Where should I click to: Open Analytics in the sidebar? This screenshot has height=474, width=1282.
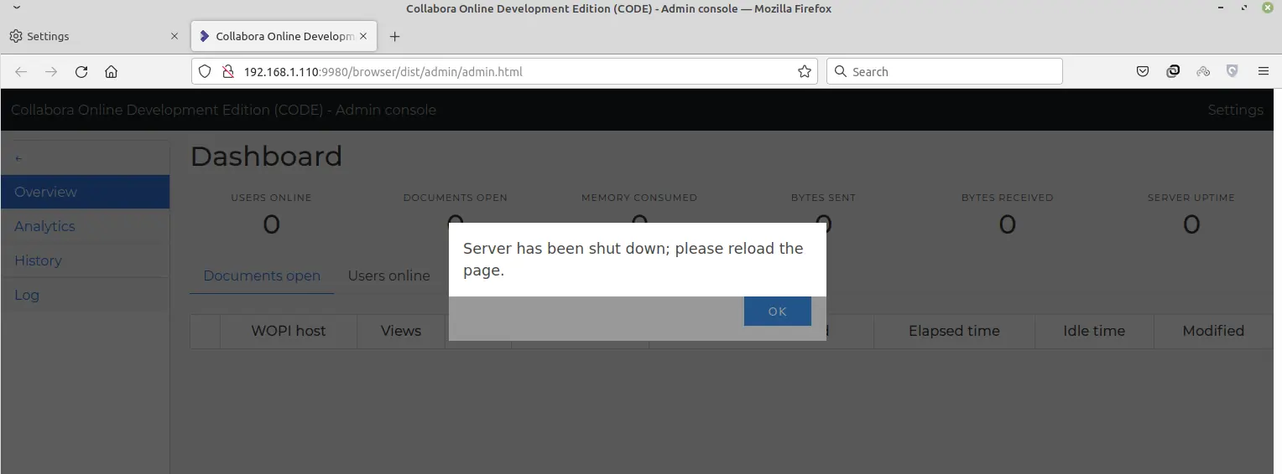click(x=85, y=226)
